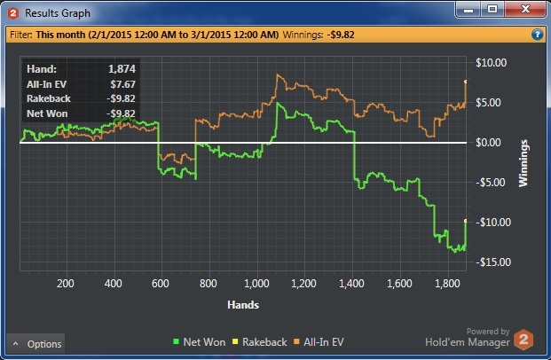Click the 1,800 hands axis label
Image resolution: width=551 pixels, height=360 pixels.
point(447,283)
